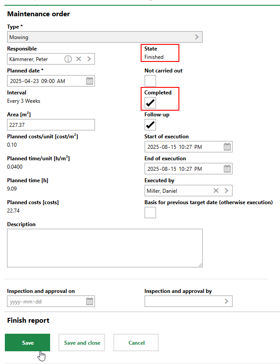Image resolution: width=280 pixels, height=364 pixels.
Task: Clear the Executed by Miller, Daniel entry
Action: [216, 191]
